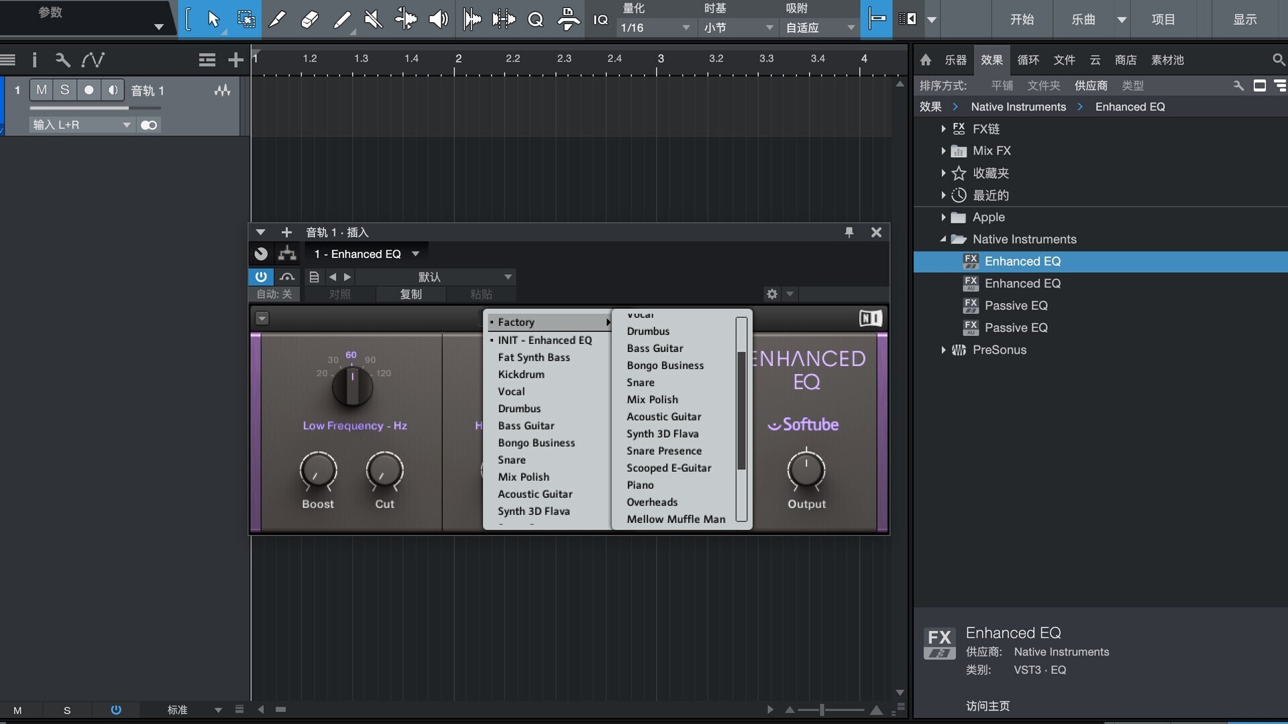Expand the PreSonus folder

943,350
